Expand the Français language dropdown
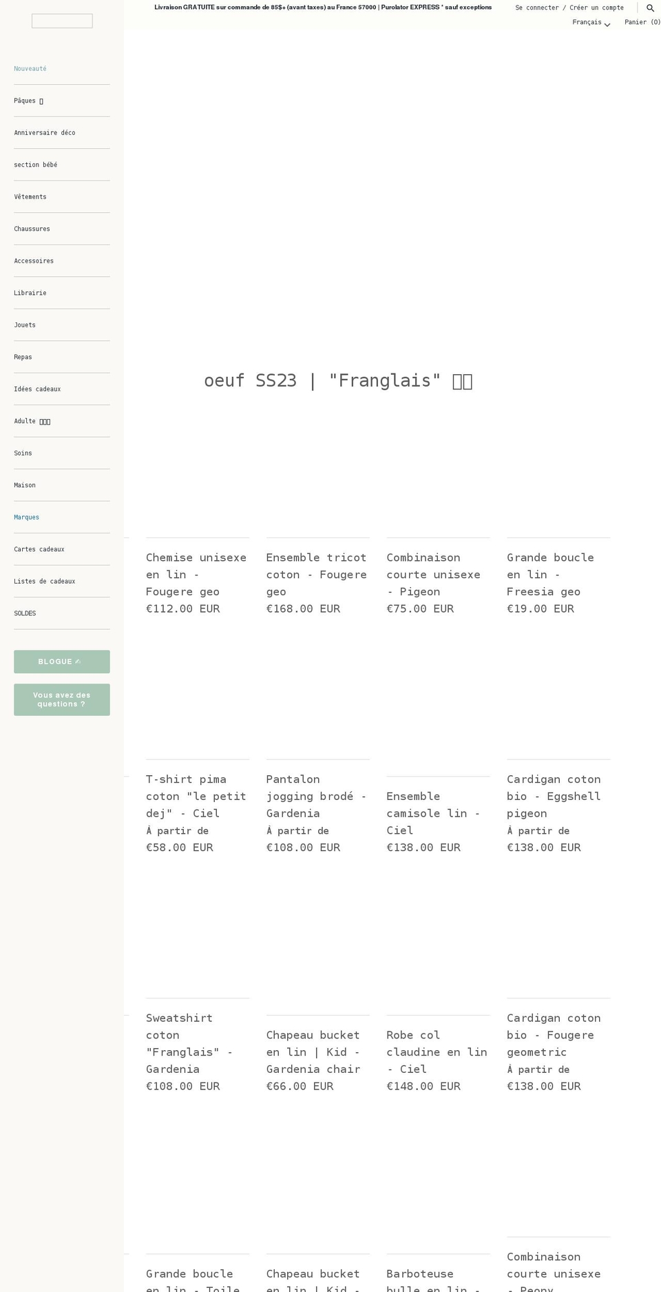 [x=591, y=22]
